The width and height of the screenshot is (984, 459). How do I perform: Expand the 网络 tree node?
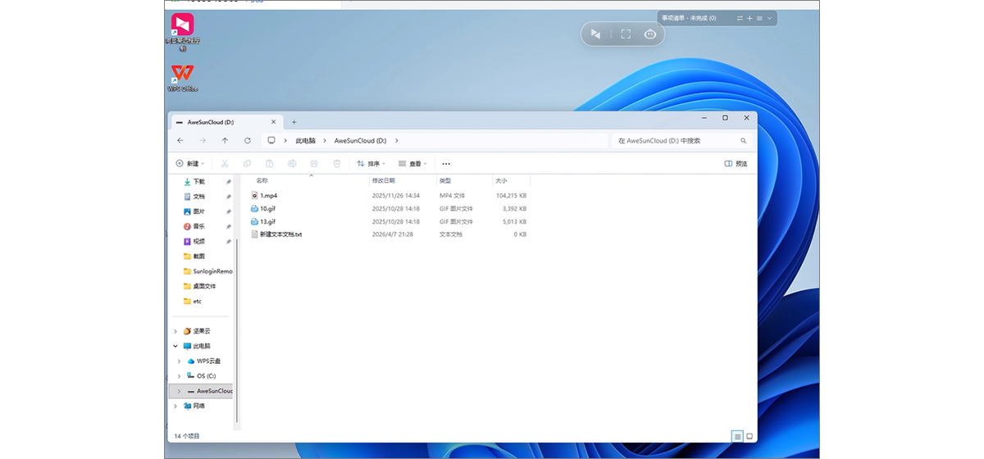click(x=175, y=406)
